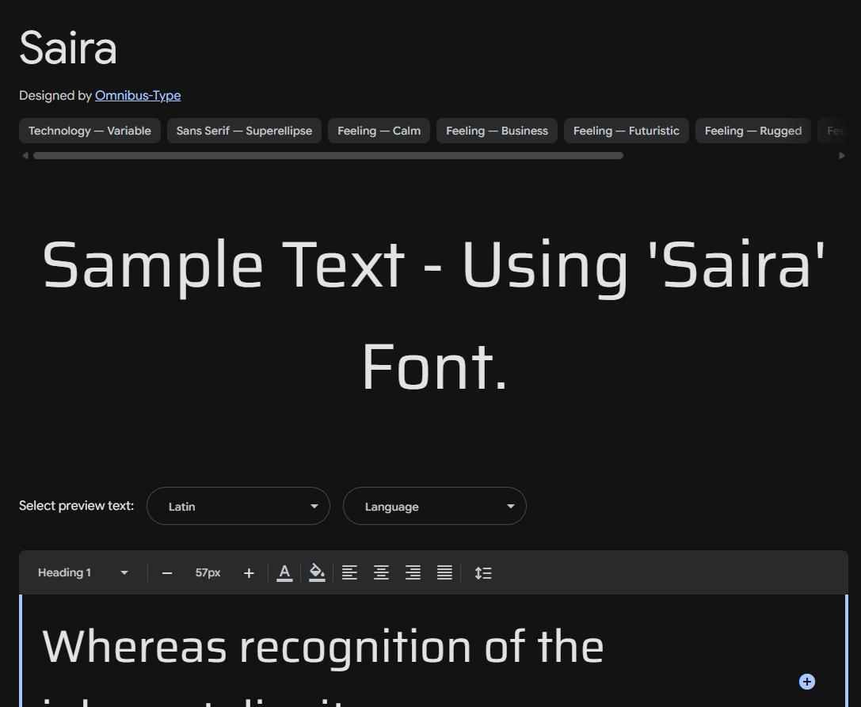
Task: Select the Technology — Variable tag
Action: (x=90, y=131)
